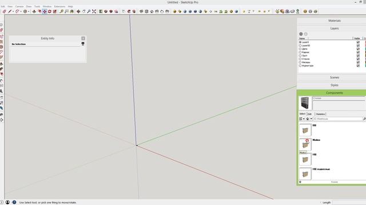Click the Visible column header
Viewport: 366px width, 205px height.
357,38
